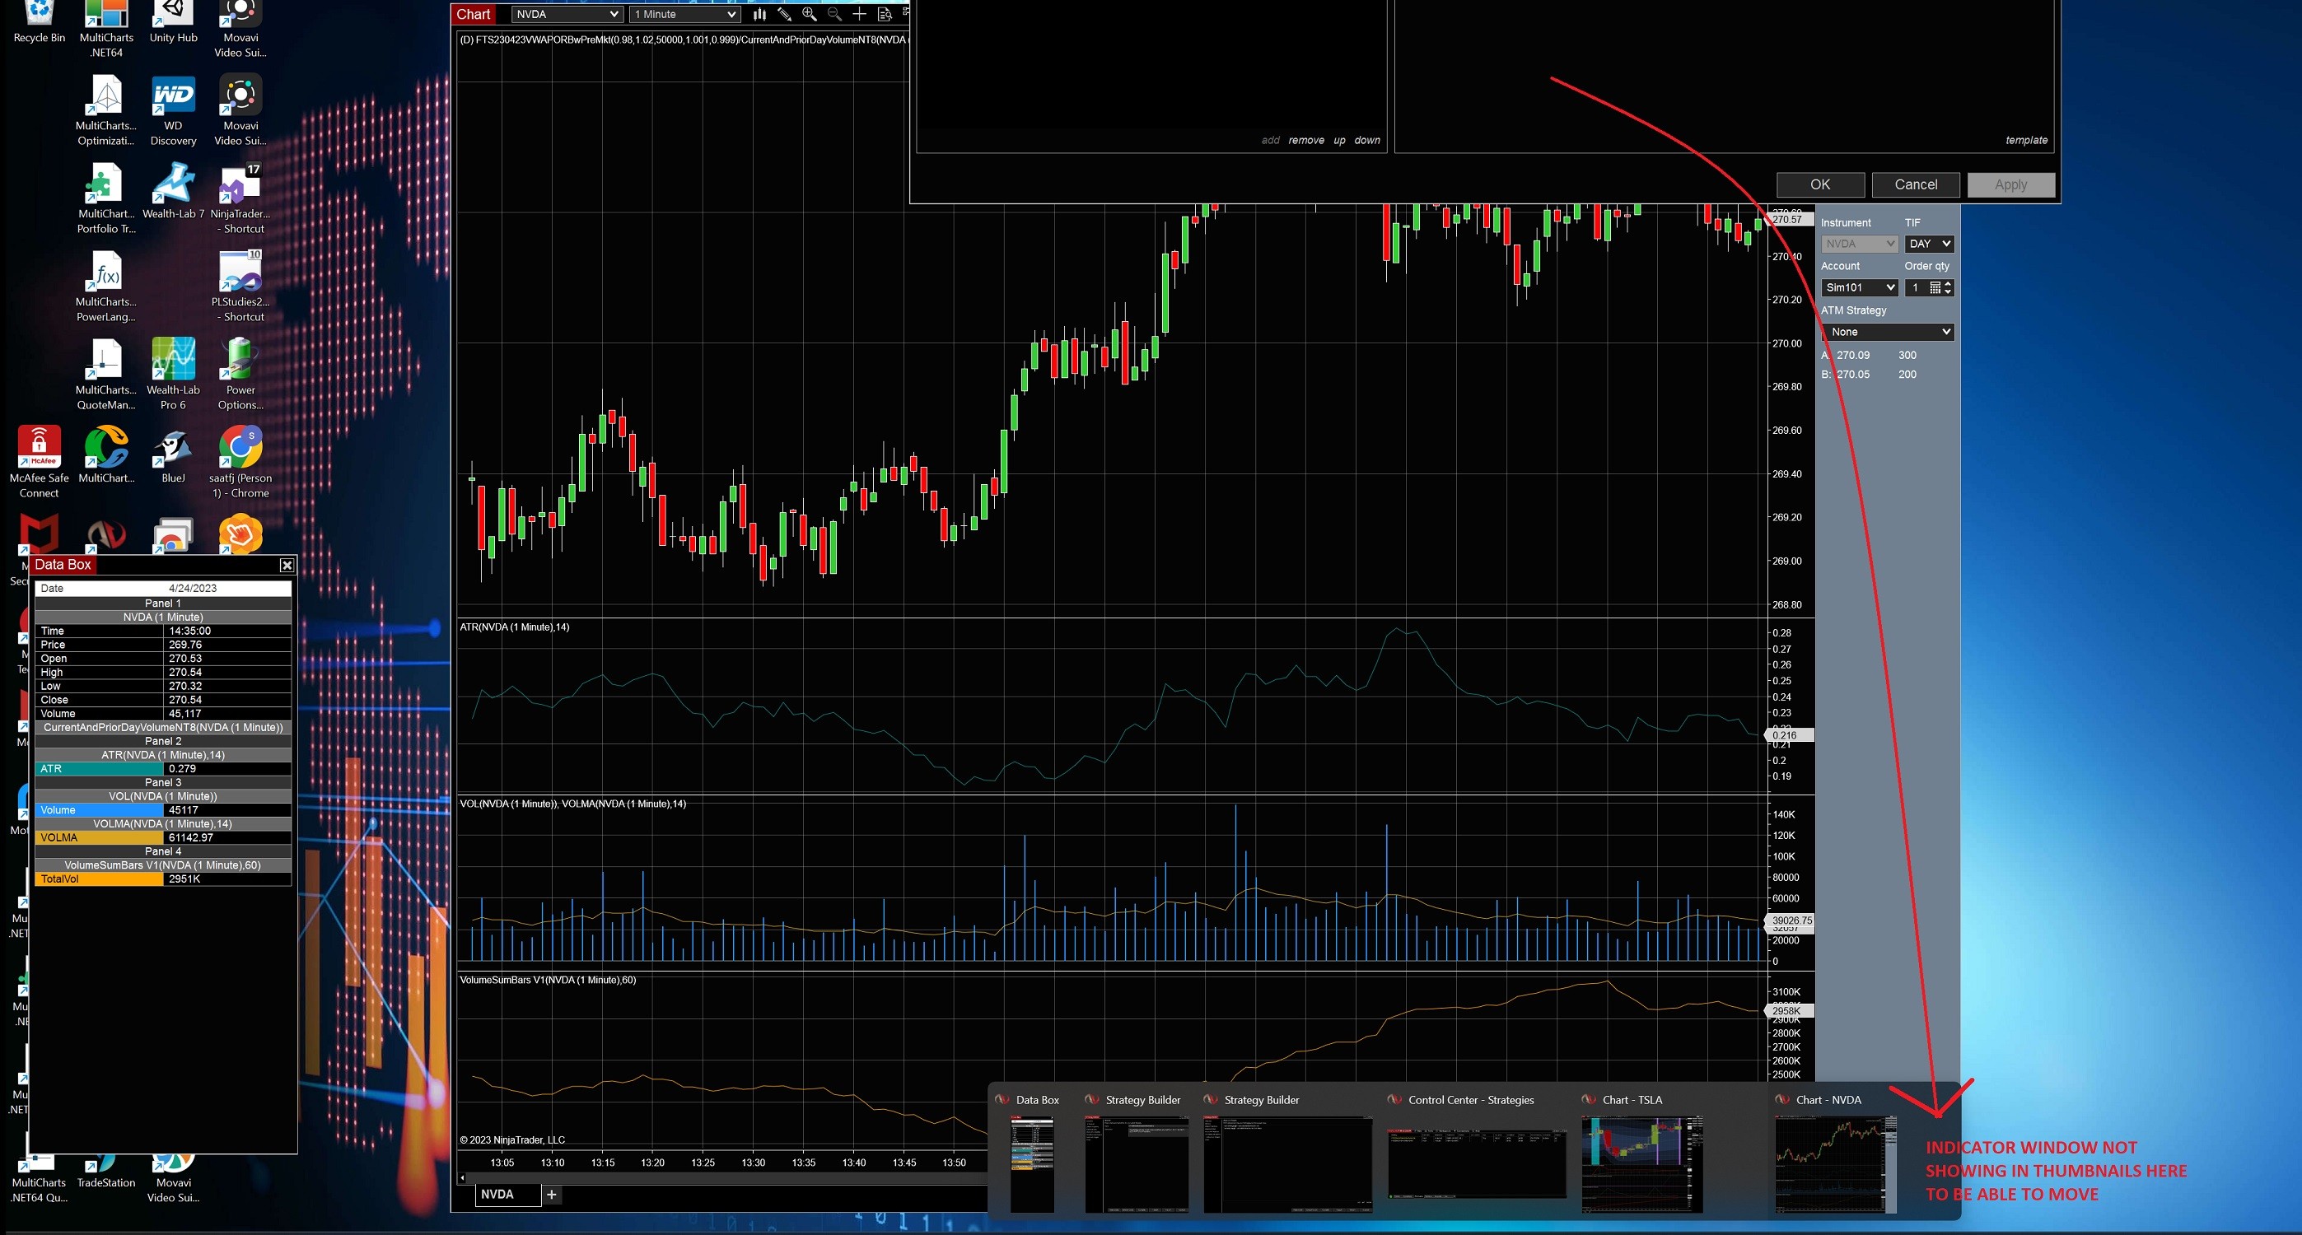Expand the ATM Strategy None dropdown
Image resolution: width=2302 pixels, height=1235 pixels.
1888,332
